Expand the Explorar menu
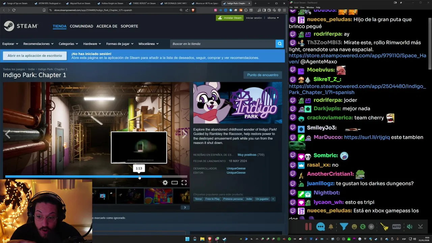Screen dimensions: 432x243 [10, 44]
